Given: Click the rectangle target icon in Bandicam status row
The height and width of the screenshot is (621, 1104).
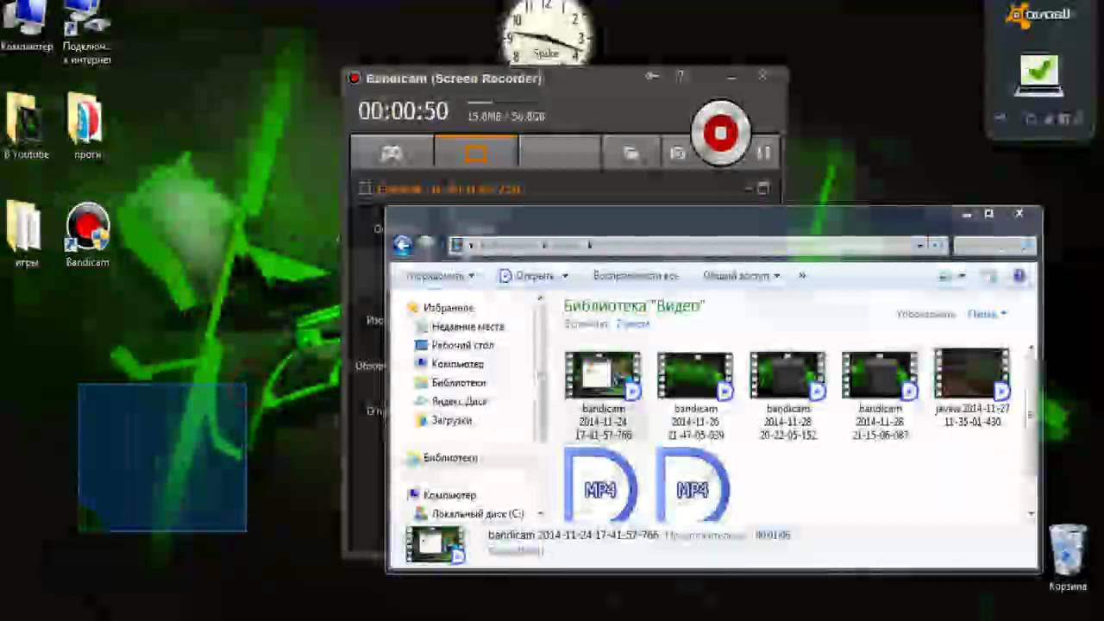Looking at the screenshot, I should (x=365, y=188).
